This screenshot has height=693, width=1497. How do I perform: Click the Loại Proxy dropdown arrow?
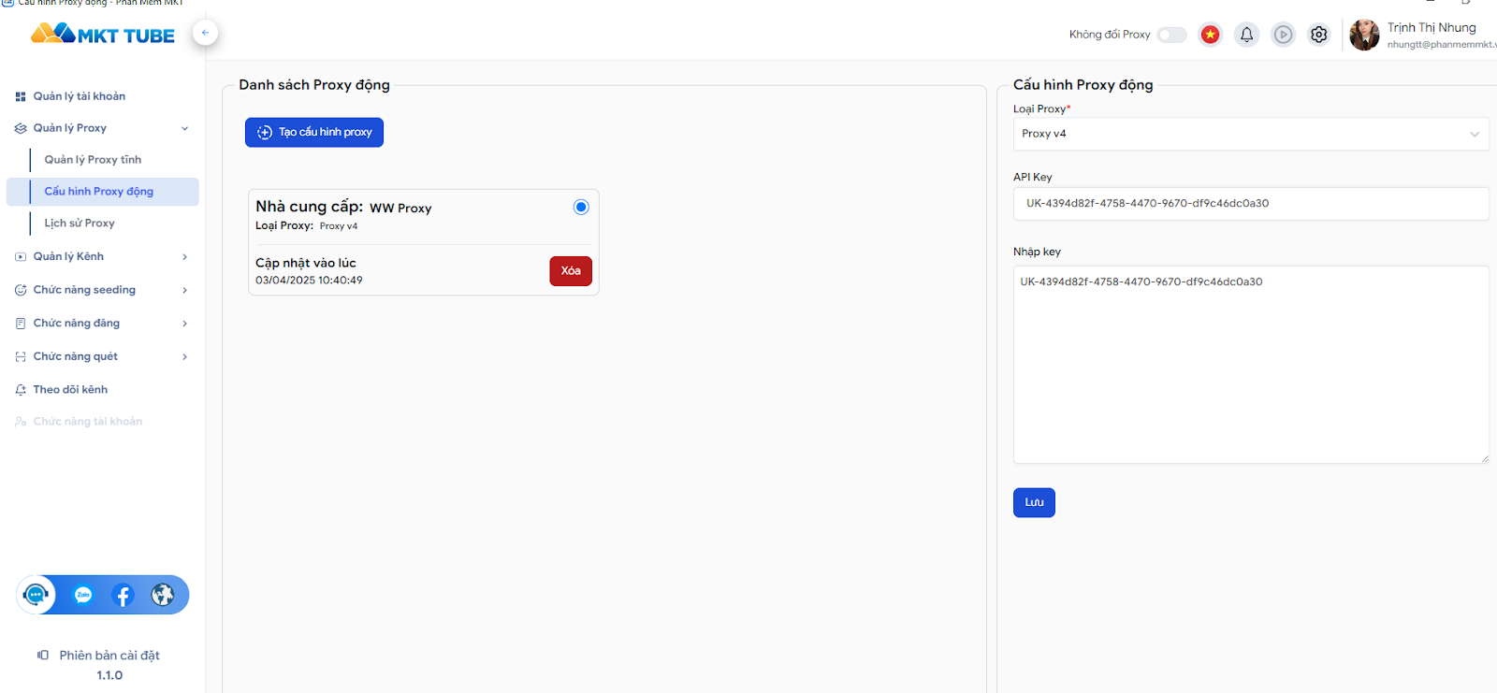coord(1475,134)
